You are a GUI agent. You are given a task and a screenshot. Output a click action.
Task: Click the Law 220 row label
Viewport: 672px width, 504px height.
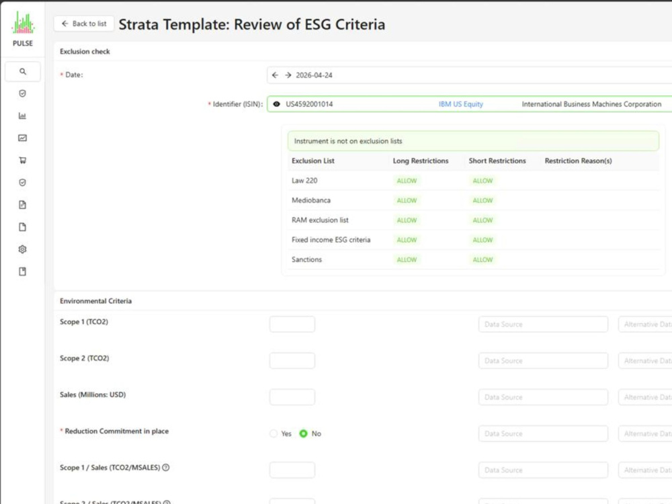point(304,180)
